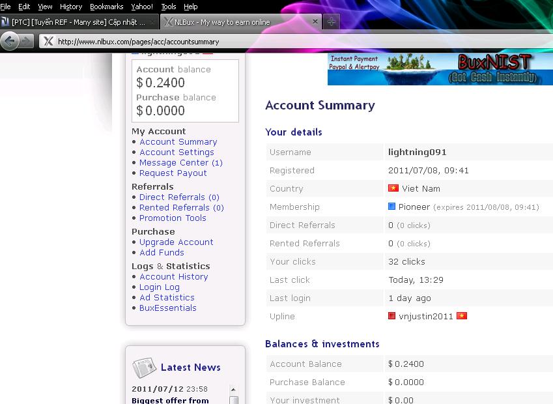Switch to the [PTC] Tuyển REF tab
This screenshot has height=404, width=553.
pos(79,22)
